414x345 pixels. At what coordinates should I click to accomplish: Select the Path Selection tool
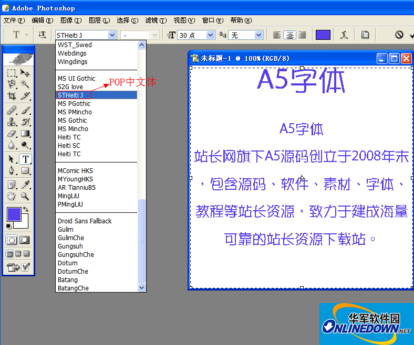click(12, 159)
